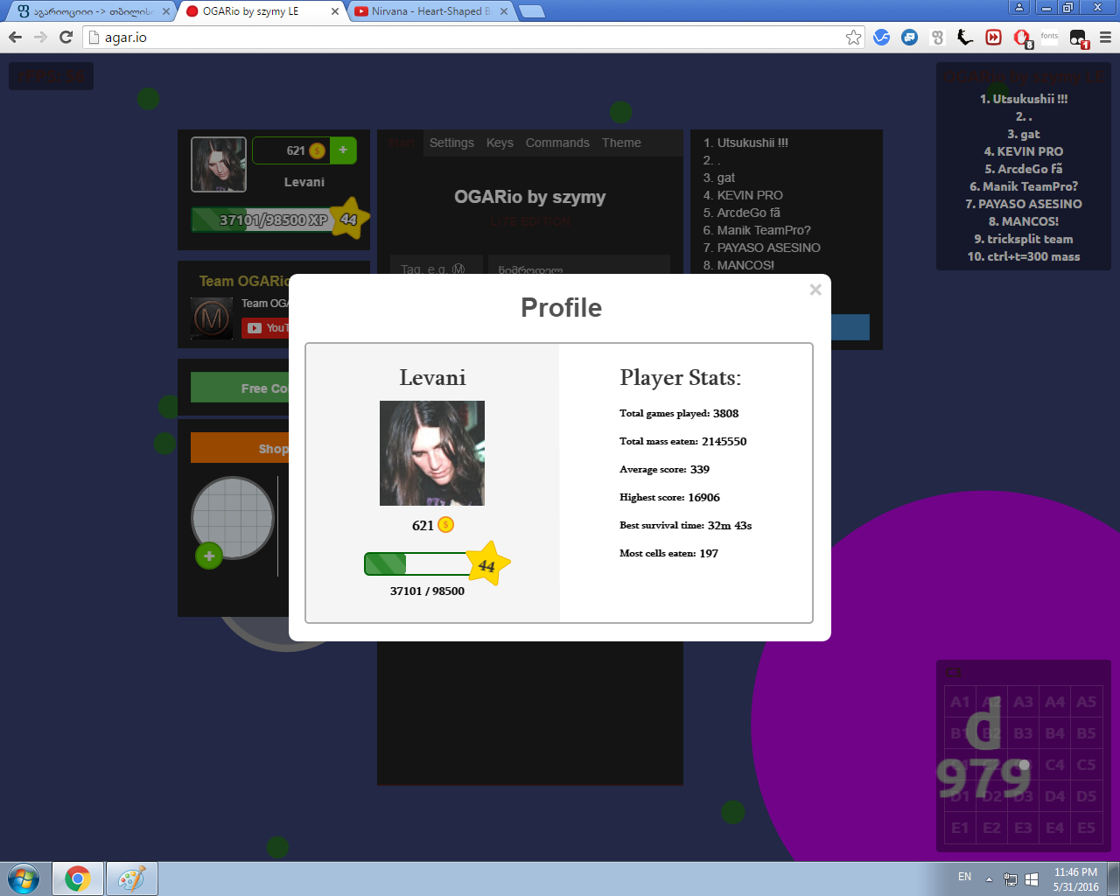Click the XP progress bar in Profile dialog
This screenshot has height=896, width=1120.
416,564
